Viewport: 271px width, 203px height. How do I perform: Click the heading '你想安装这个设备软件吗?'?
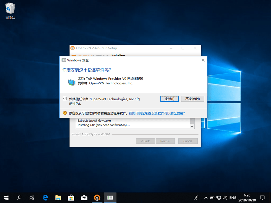[87, 70]
